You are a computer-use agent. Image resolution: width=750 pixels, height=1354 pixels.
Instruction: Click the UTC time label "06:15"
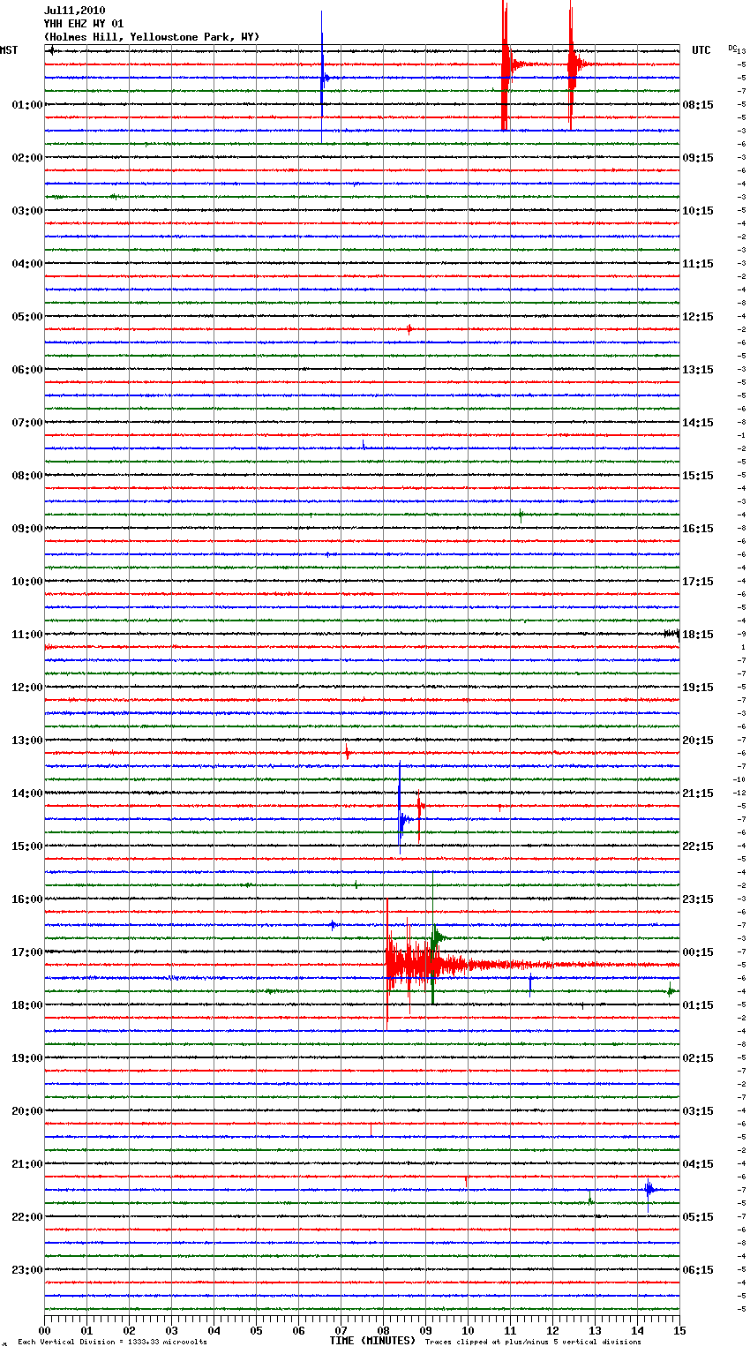point(698,1269)
